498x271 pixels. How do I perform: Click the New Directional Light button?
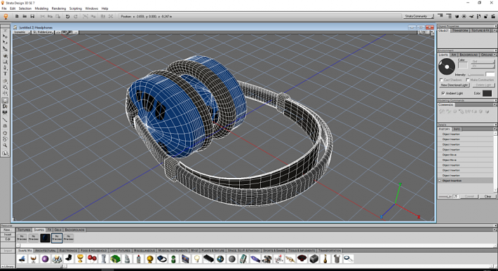[455, 85]
